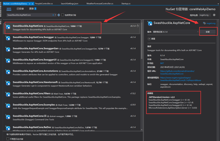Select the Browse tab in NuGet manager
The width and height of the screenshot is (220, 141).
[9, 9]
